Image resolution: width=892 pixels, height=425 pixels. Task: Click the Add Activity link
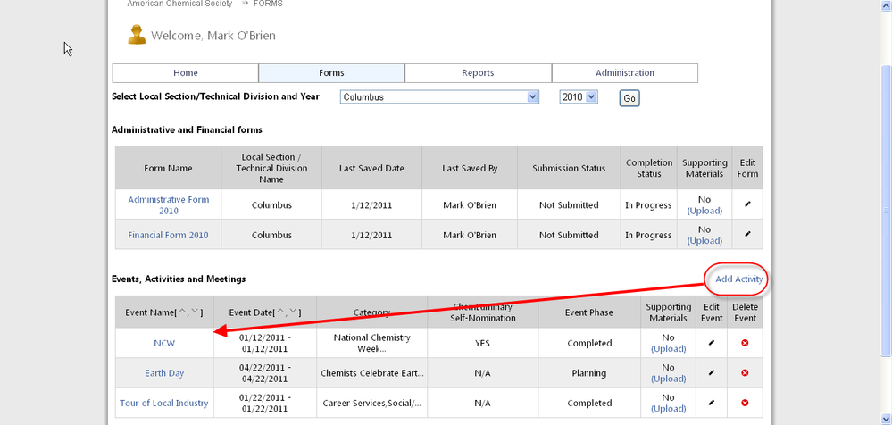click(738, 279)
